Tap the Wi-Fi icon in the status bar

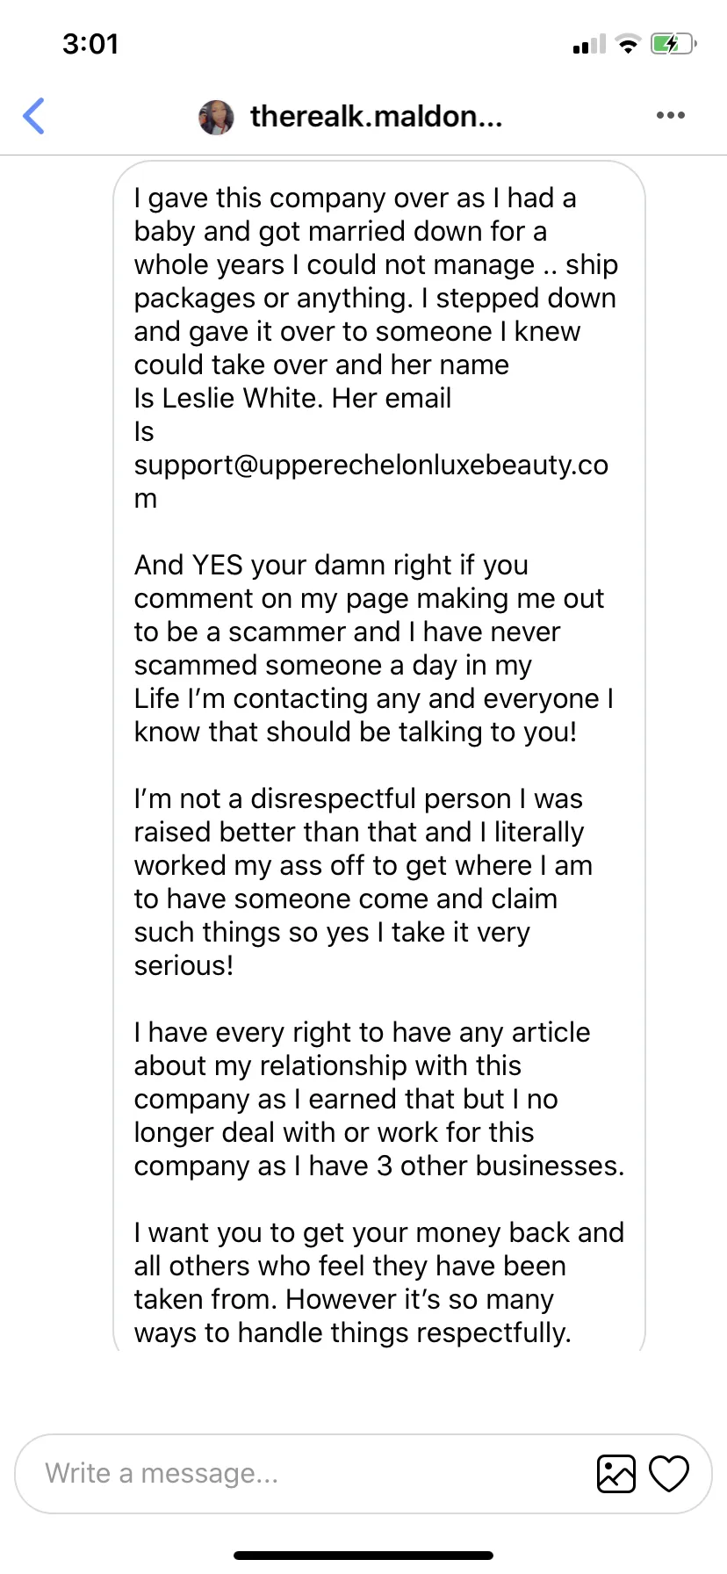pos(628,44)
